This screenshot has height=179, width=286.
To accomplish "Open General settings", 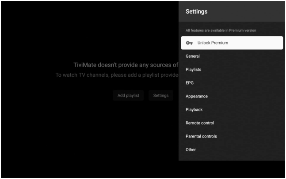I will click(x=193, y=56).
